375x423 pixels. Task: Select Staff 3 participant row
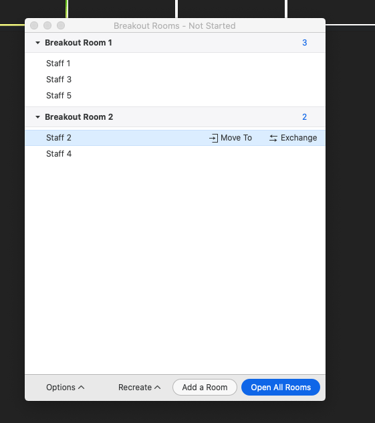tap(175, 79)
